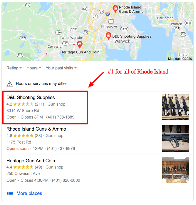Image resolution: width=196 pixels, height=205 pixels.
Task: Click the D&L Shooting Supplies rifle photo
Action: click(175, 107)
